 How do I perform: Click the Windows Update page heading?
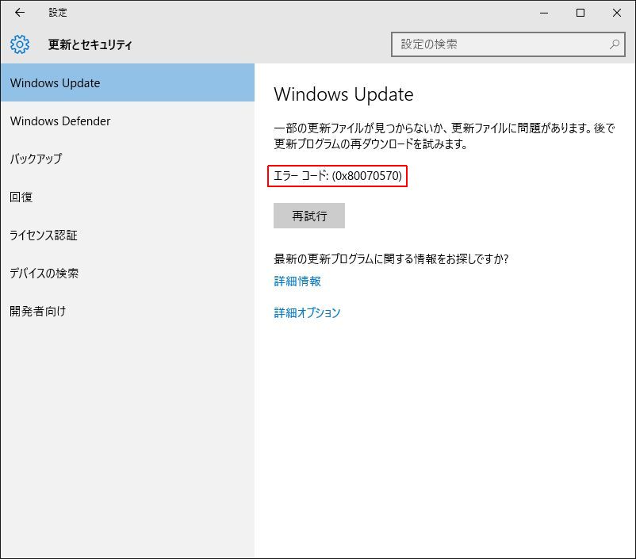pos(343,94)
